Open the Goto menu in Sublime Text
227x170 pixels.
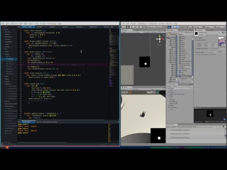click(31, 24)
